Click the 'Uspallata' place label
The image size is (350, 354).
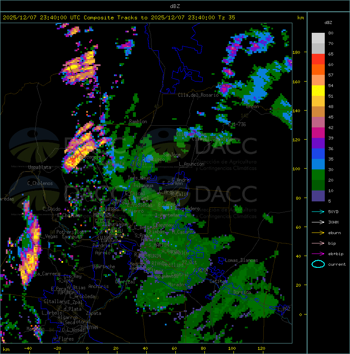40,167
